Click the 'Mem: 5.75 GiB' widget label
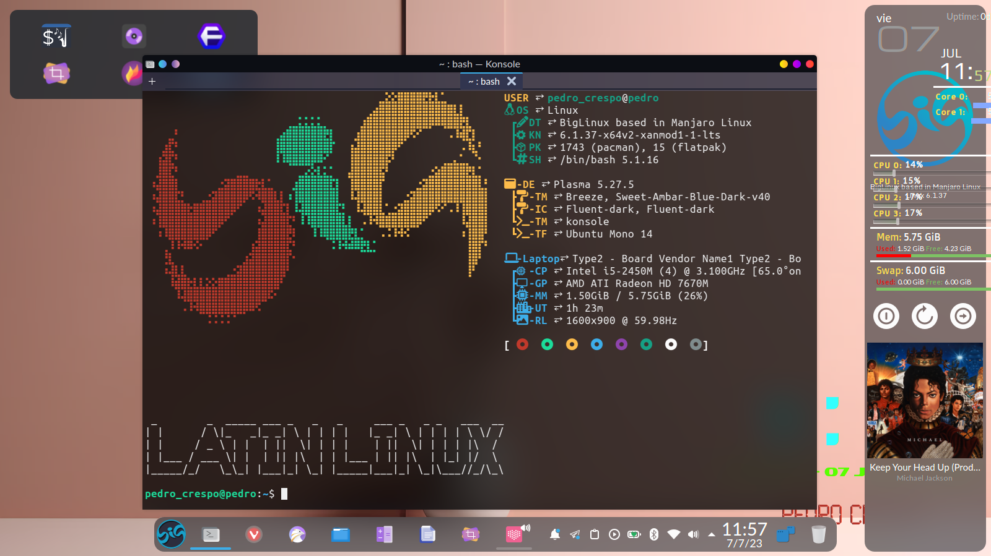991x556 pixels. point(908,237)
